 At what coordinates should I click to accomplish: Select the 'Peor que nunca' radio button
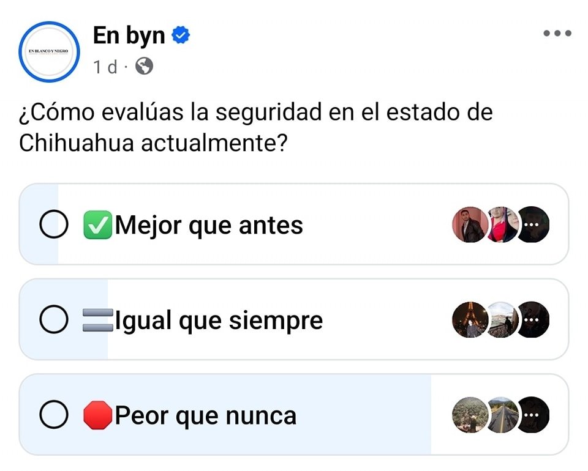click(53, 416)
